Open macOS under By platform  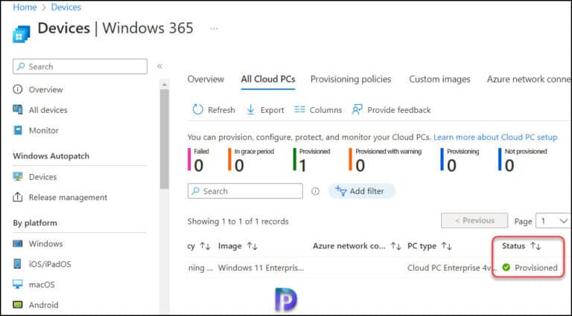(x=42, y=285)
